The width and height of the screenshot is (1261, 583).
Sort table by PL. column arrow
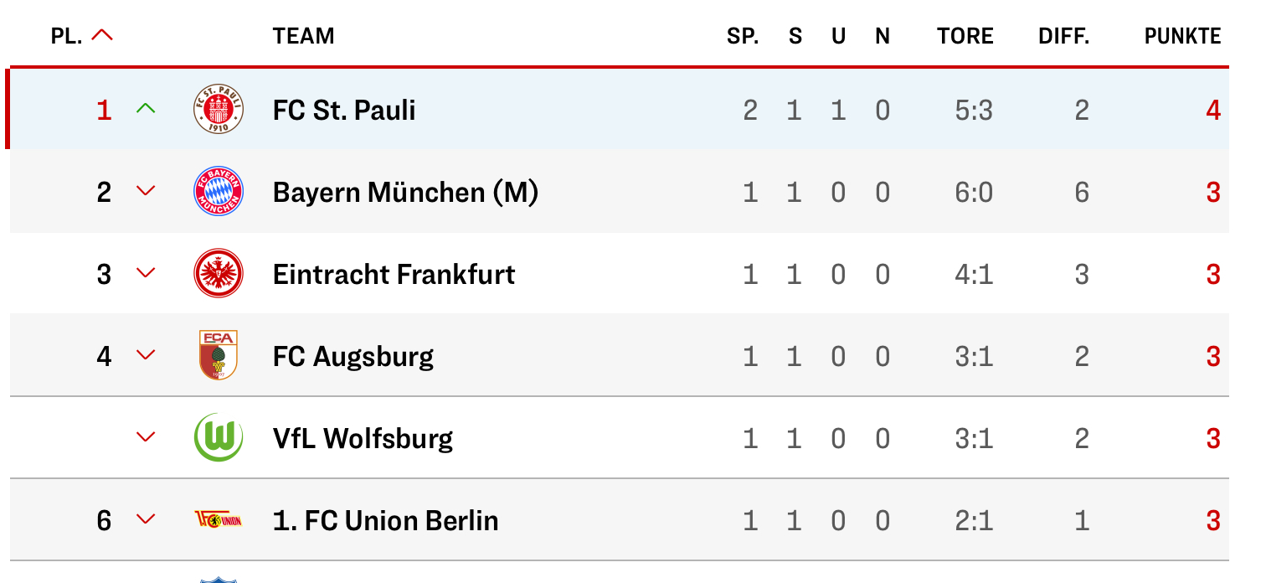102,35
